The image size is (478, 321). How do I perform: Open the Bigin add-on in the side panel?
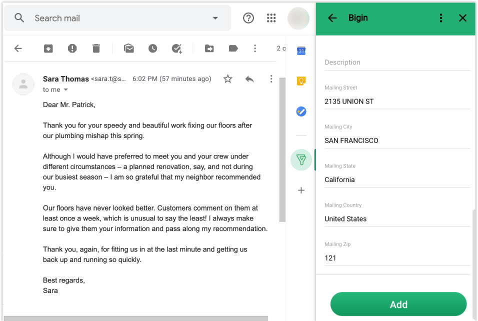(301, 159)
